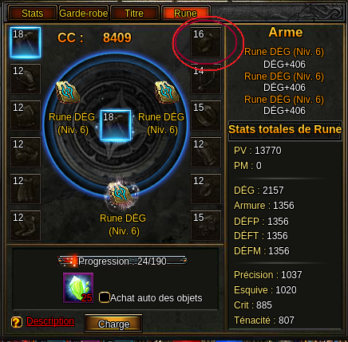This screenshot has width=348, height=342.
Task: Open the Garde-robe tab
Action: (84, 14)
